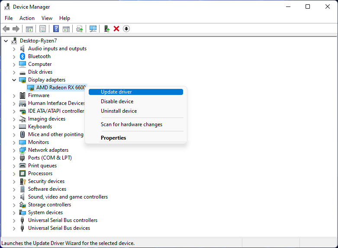This screenshot has width=338, height=248.
Task: Select the Computer tree item
Action: (40, 64)
